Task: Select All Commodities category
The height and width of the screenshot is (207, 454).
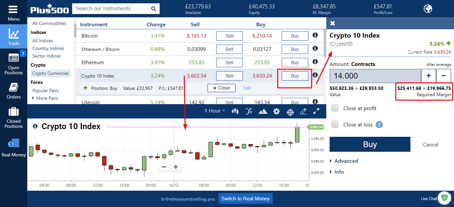Action: (49, 23)
